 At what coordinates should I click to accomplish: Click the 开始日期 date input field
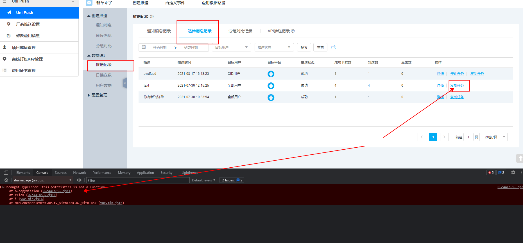tap(159, 48)
